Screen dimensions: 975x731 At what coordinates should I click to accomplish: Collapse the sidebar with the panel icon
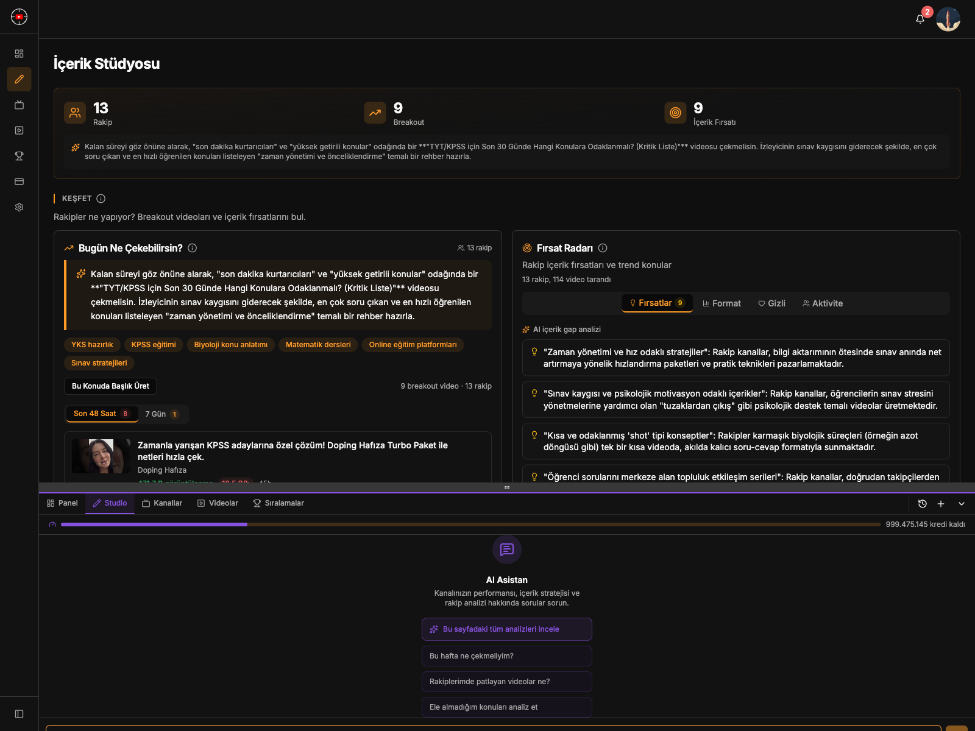click(x=19, y=714)
